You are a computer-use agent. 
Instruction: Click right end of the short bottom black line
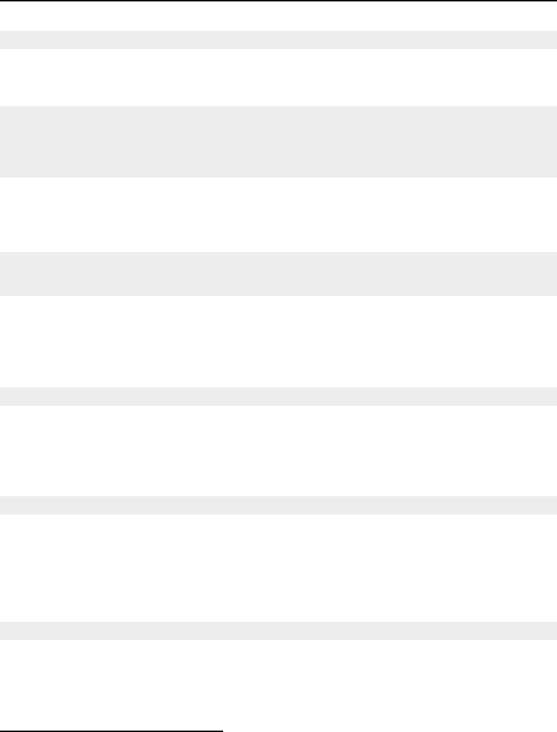tap(220, 731)
